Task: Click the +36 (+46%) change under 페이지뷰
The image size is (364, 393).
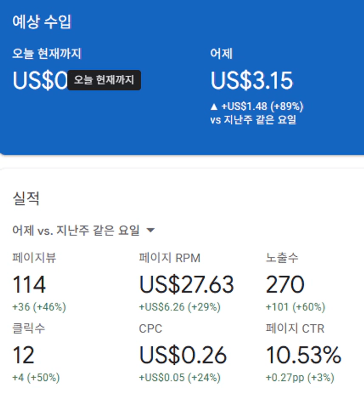Action: (39, 307)
